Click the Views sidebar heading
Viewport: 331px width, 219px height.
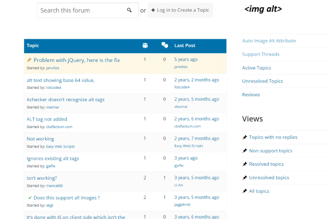[x=252, y=119]
